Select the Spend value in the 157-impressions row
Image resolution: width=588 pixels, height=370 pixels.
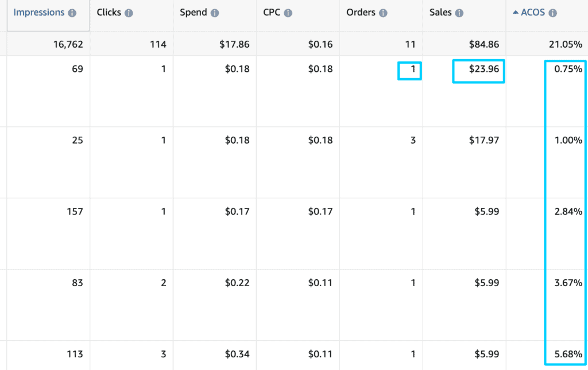point(237,211)
